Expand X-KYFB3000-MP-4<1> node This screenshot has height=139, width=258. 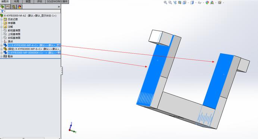1,45
